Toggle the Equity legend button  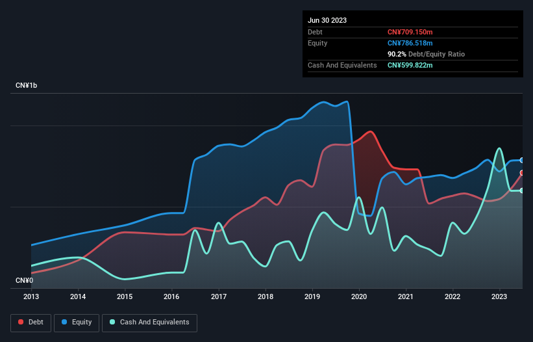(x=77, y=322)
